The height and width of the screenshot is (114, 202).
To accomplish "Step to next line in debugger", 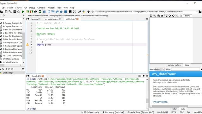I will [x=49, y=12].
